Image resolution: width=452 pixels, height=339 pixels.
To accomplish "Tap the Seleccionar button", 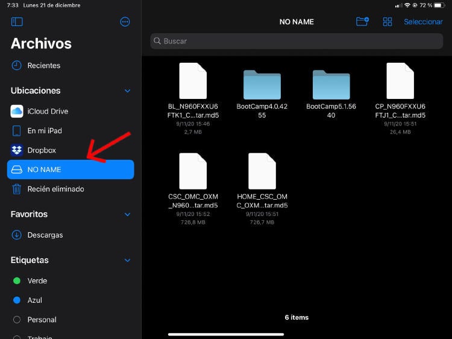I will [423, 22].
